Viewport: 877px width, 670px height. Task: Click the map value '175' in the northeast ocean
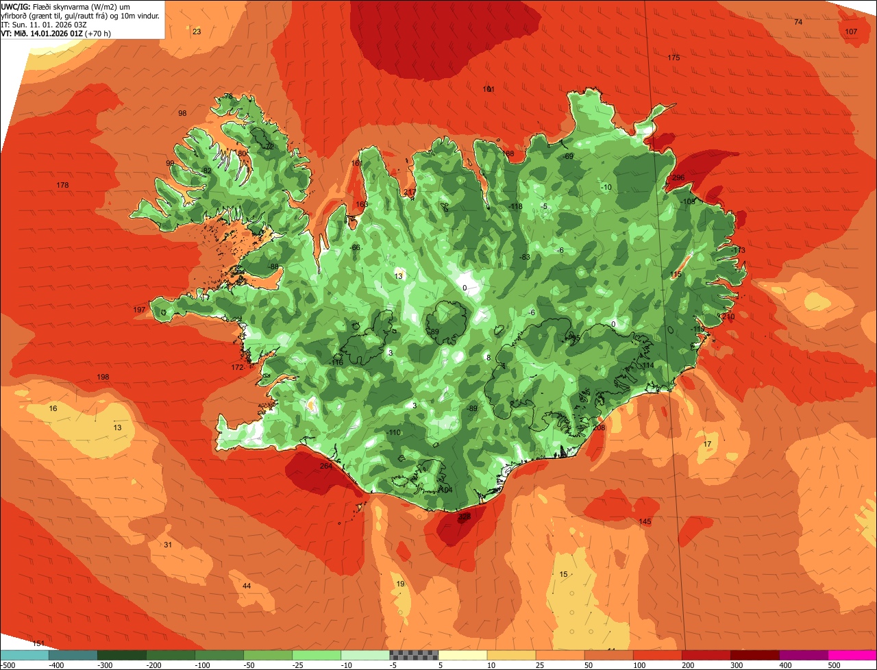pyautogui.click(x=674, y=58)
